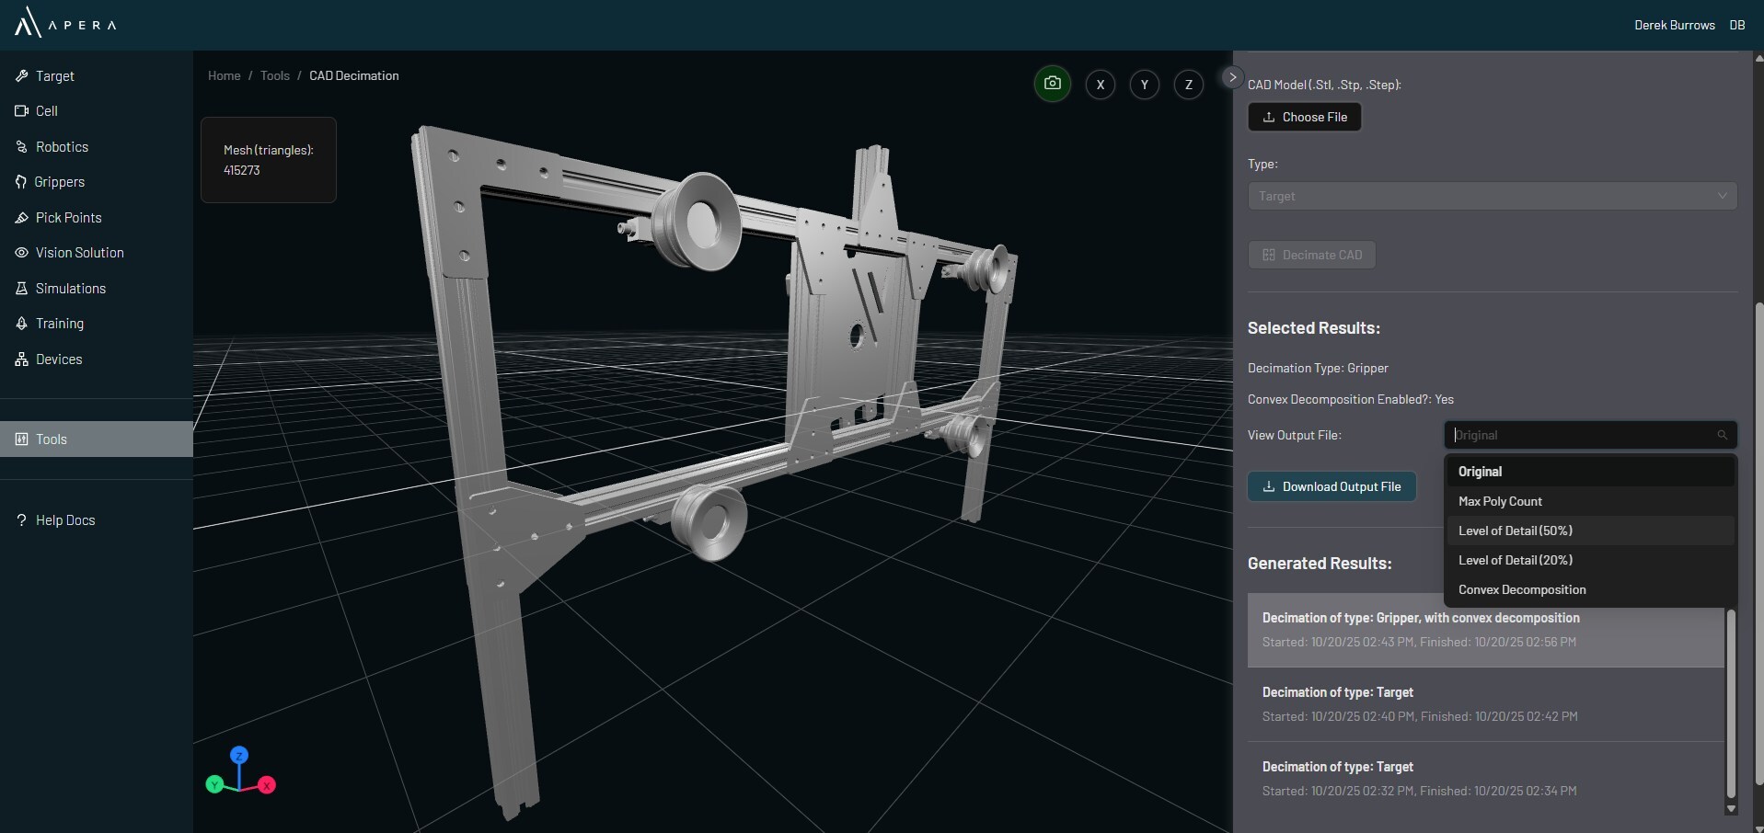Click the Download Output File button

(1332, 487)
